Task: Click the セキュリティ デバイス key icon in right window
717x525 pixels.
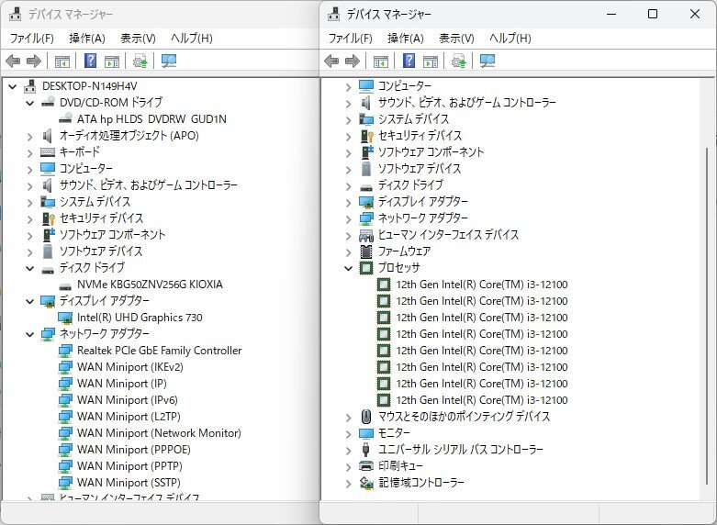Action: (x=367, y=136)
